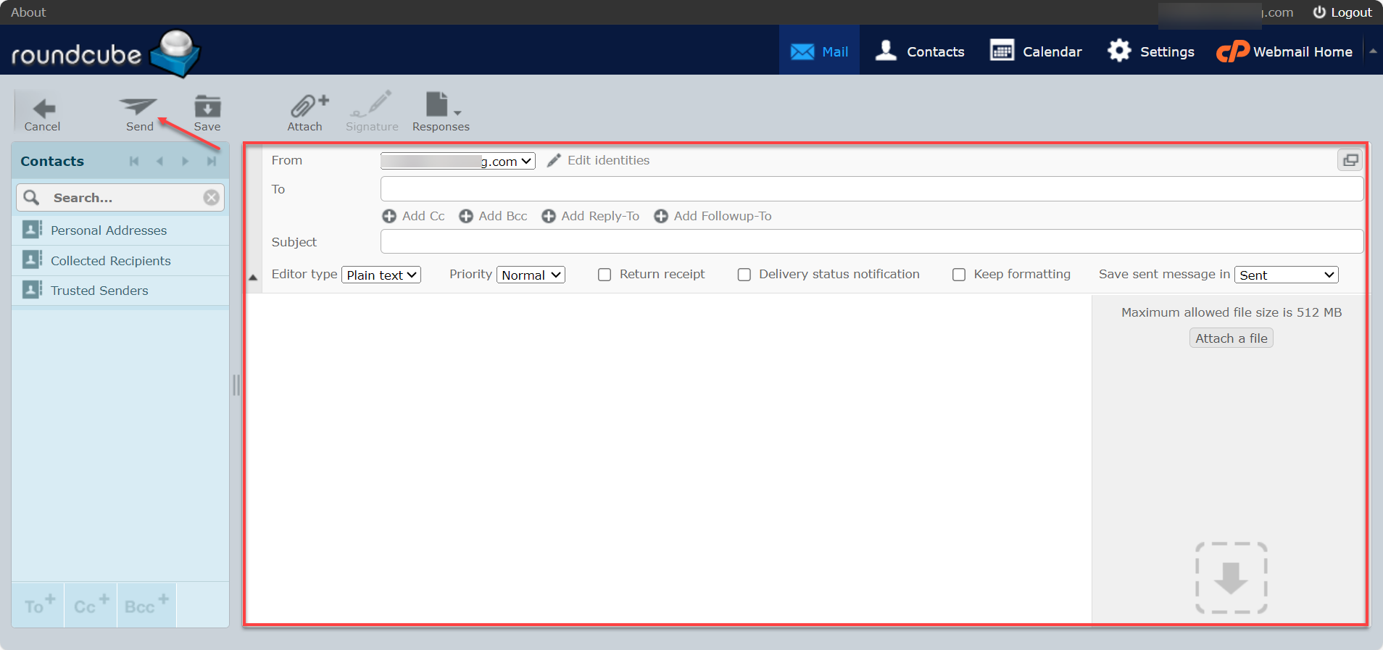This screenshot has width=1383, height=650.
Task: Click the Add Bcc link
Action: (x=494, y=216)
